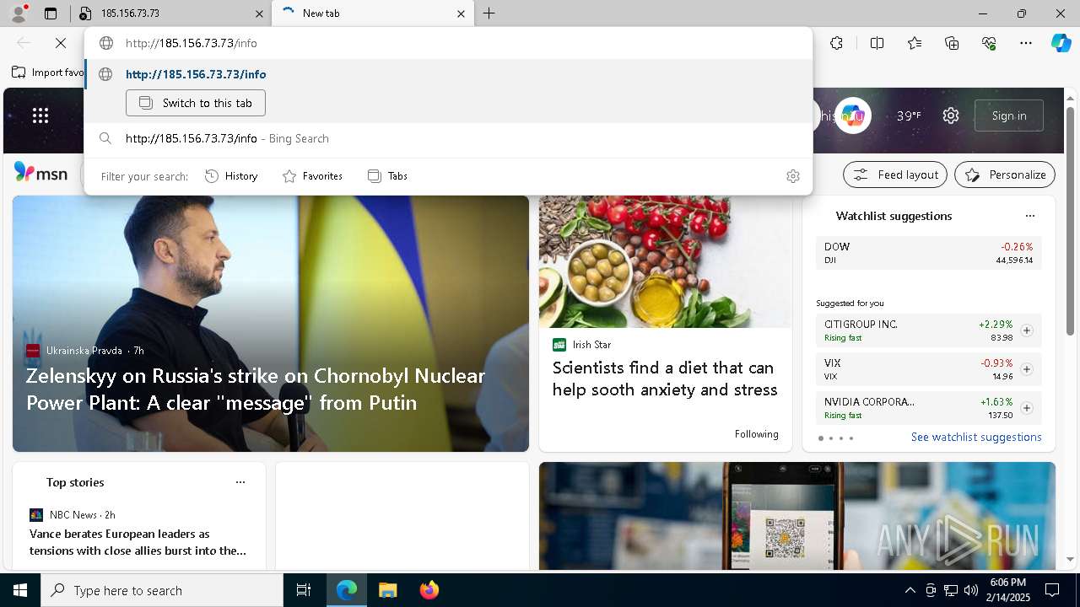
Task: Open suggestion settings gear in address dropdown
Action: [x=792, y=176]
